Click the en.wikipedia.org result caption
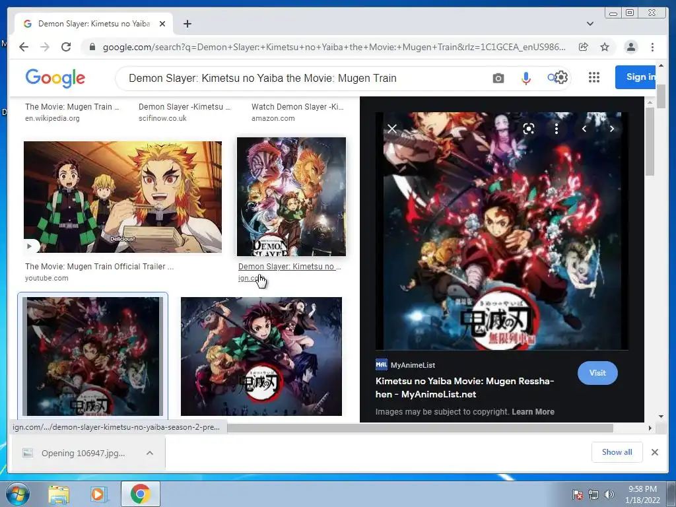Viewport: 676px width, 507px height. tap(52, 118)
